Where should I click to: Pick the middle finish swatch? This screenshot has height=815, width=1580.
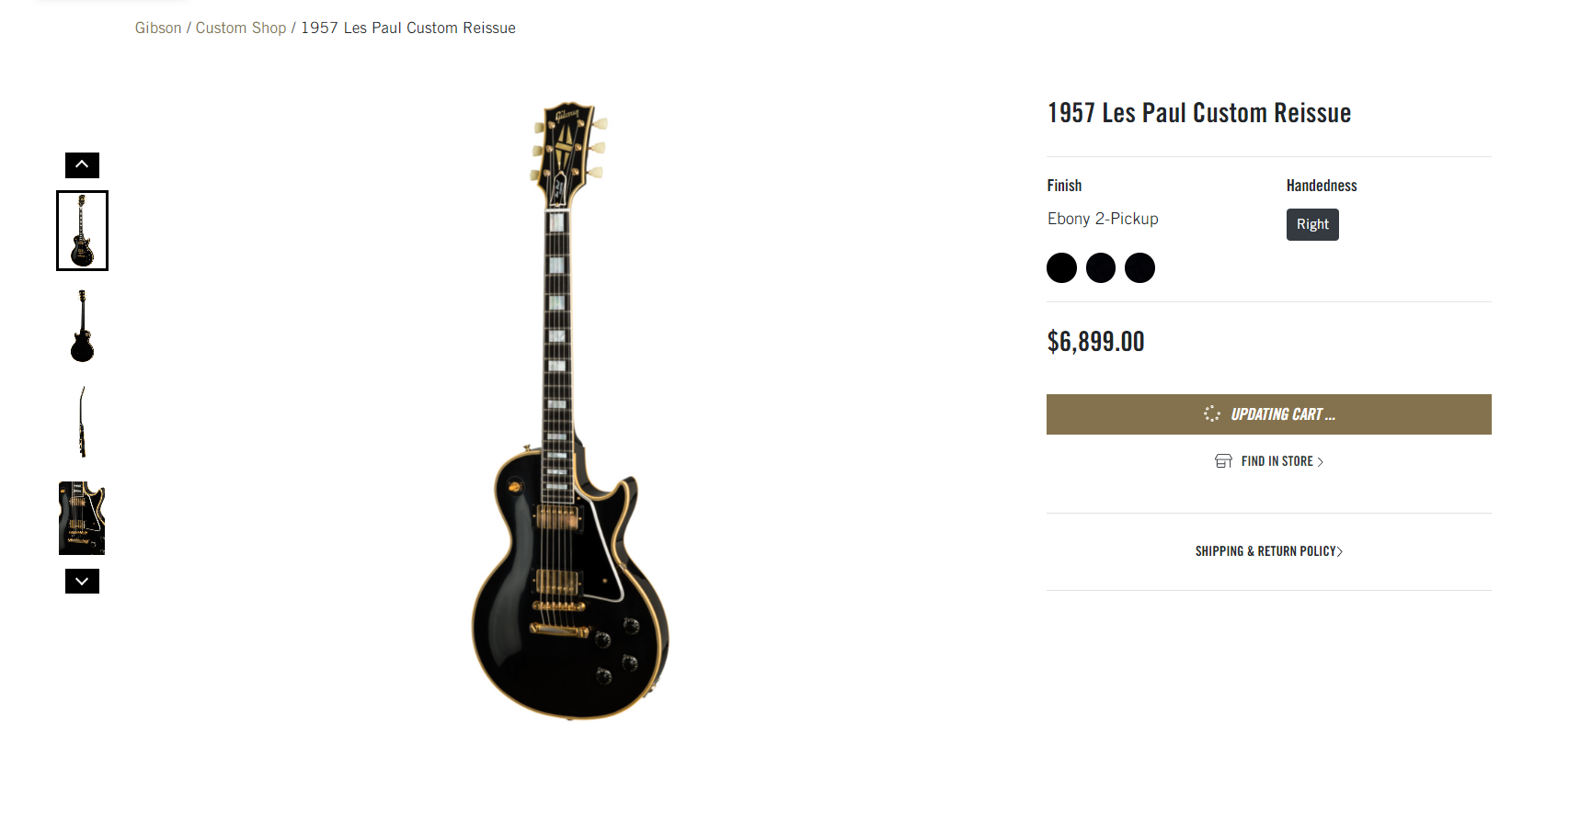(x=1101, y=268)
